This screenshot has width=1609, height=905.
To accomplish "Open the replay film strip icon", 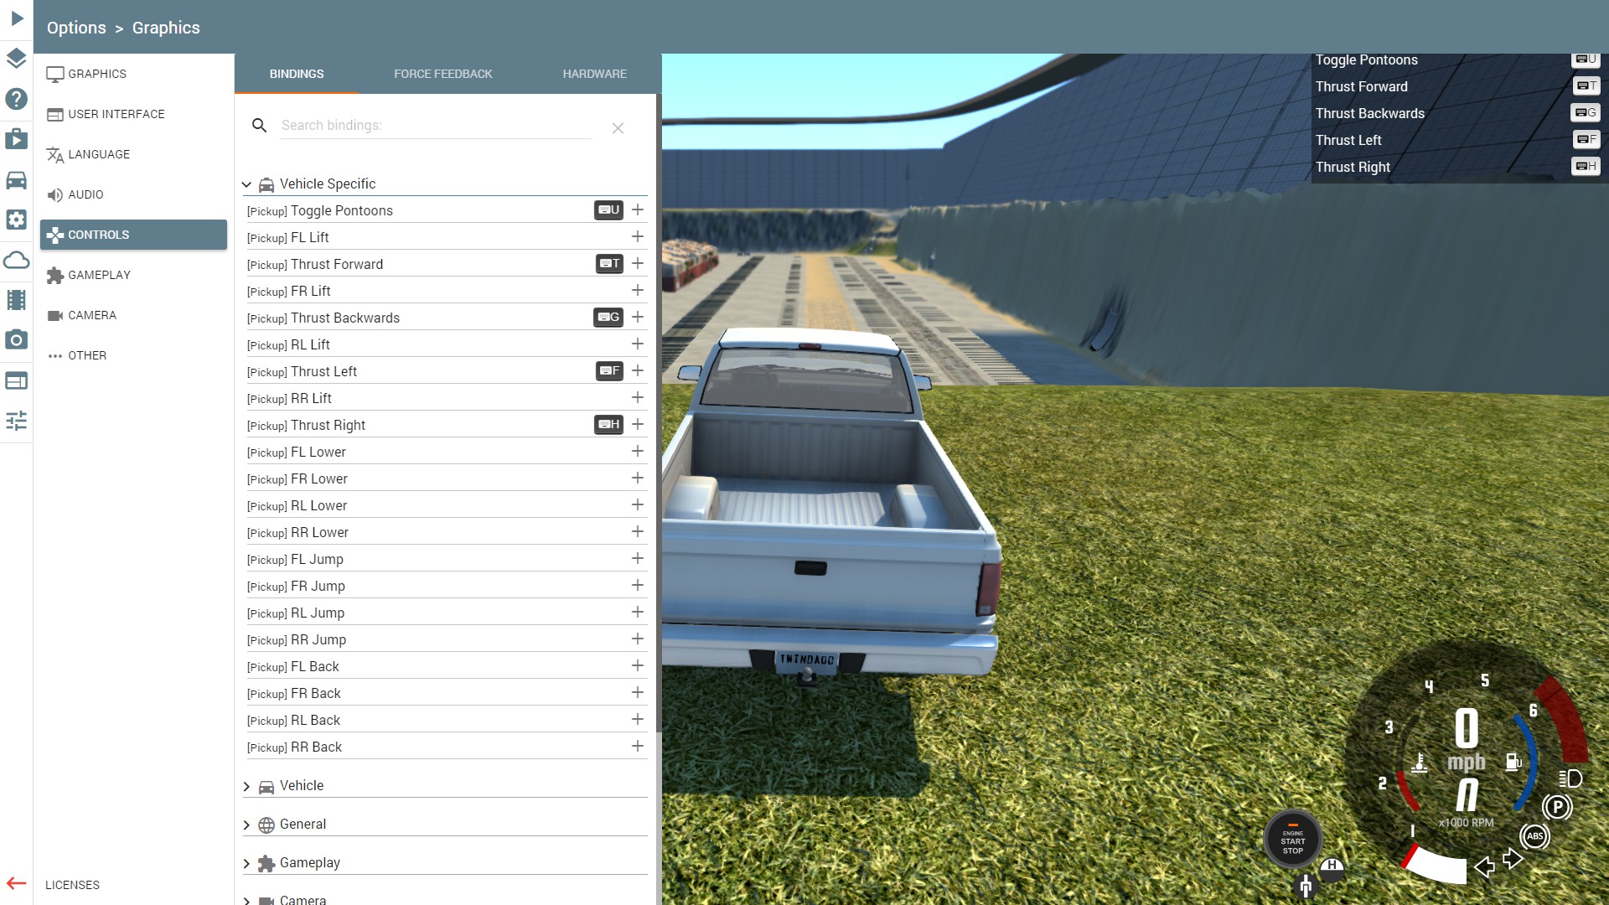I will (x=17, y=300).
